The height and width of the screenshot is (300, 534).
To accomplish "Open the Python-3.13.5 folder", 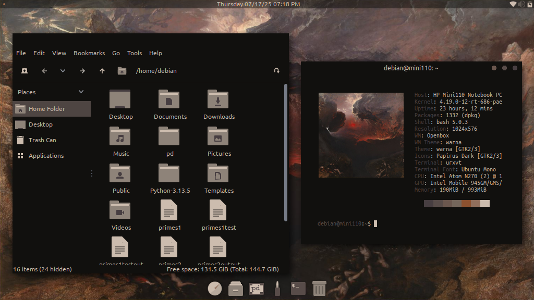I will click(170, 179).
